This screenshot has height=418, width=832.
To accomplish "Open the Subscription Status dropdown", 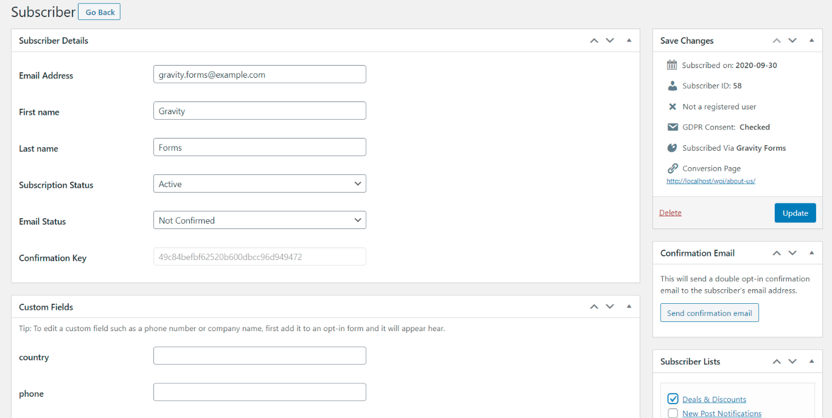I will tap(260, 183).
